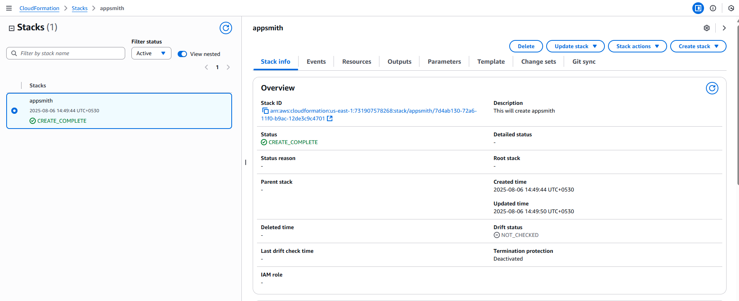This screenshot has height=301, width=739.
Task: Click the Deactivated termination protection value
Action: pyautogui.click(x=508, y=259)
